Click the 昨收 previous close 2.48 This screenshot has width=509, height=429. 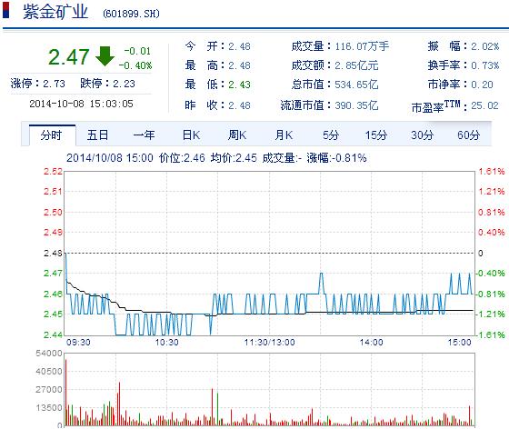pos(239,105)
